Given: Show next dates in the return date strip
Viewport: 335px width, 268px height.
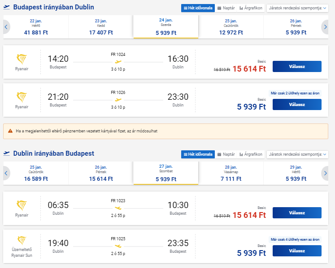Looking at the screenshot, I should click(x=325, y=173).
